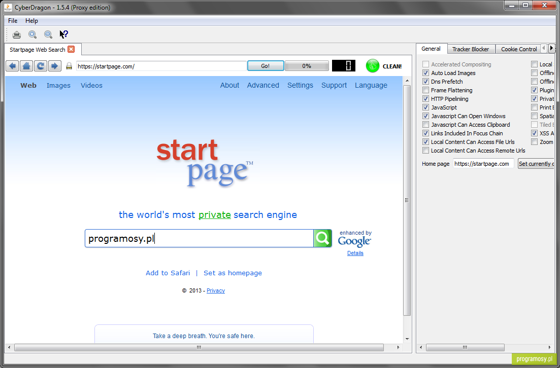This screenshot has height=368, width=560.
Task: Switch to the Cookie Control tab
Action: [518, 49]
